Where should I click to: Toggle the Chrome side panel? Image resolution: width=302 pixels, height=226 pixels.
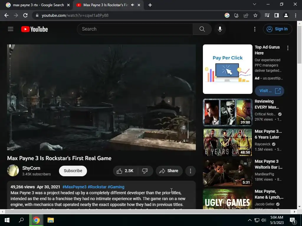click(277, 15)
